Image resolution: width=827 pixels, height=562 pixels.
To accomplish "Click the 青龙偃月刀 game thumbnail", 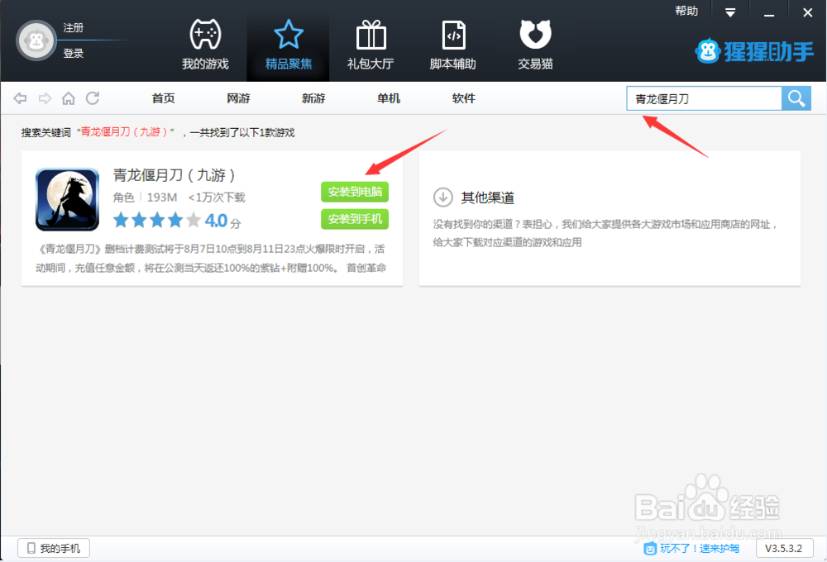I will (68, 199).
